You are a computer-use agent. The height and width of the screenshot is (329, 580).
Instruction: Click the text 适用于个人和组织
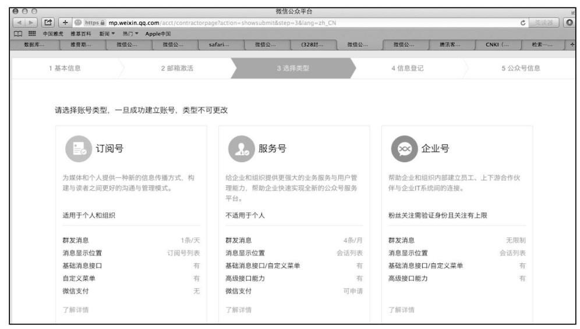89,215
